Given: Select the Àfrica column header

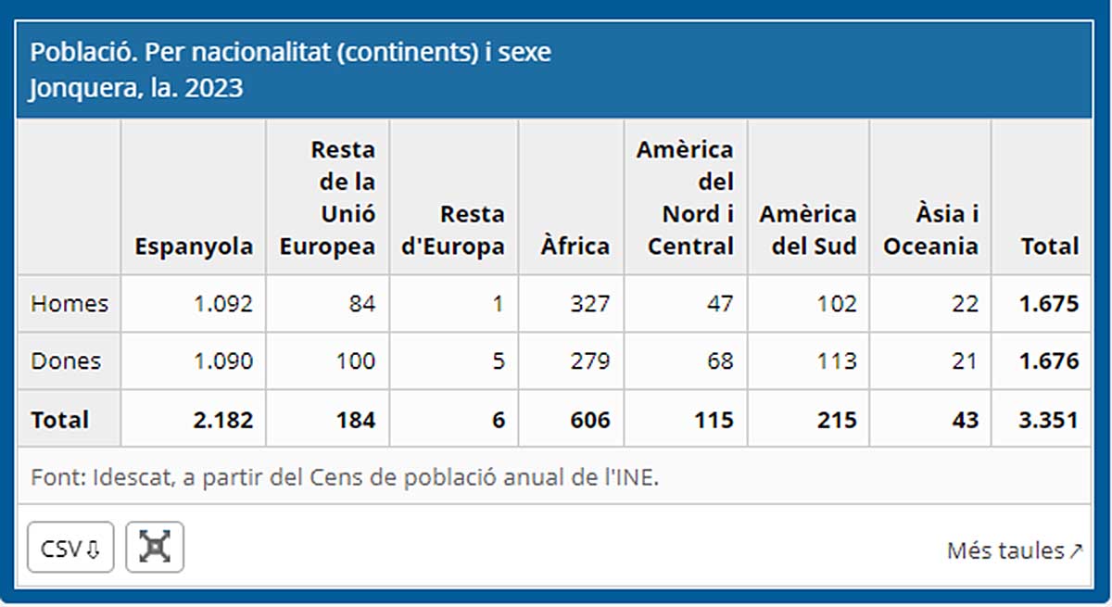Looking at the screenshot, I should (575, 247).
